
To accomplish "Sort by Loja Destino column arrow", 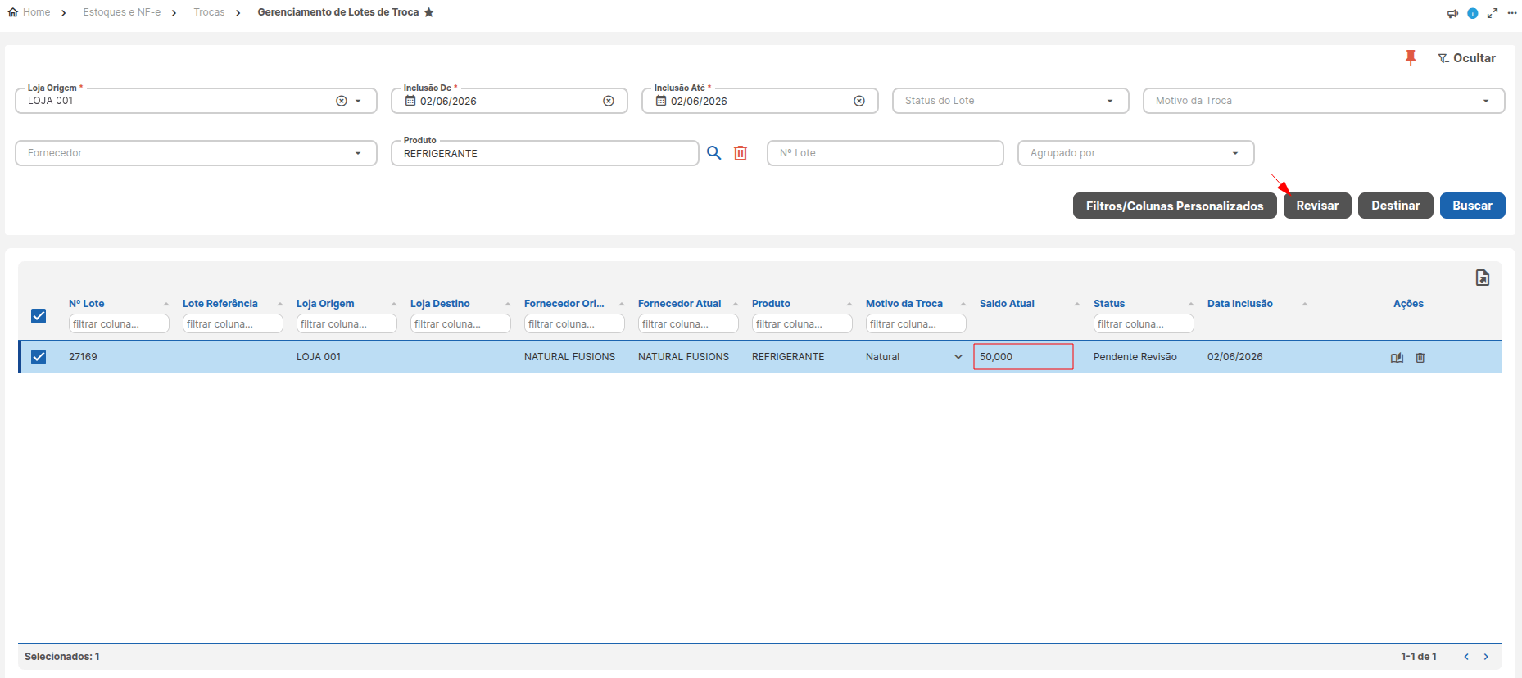I will [508, 304].
